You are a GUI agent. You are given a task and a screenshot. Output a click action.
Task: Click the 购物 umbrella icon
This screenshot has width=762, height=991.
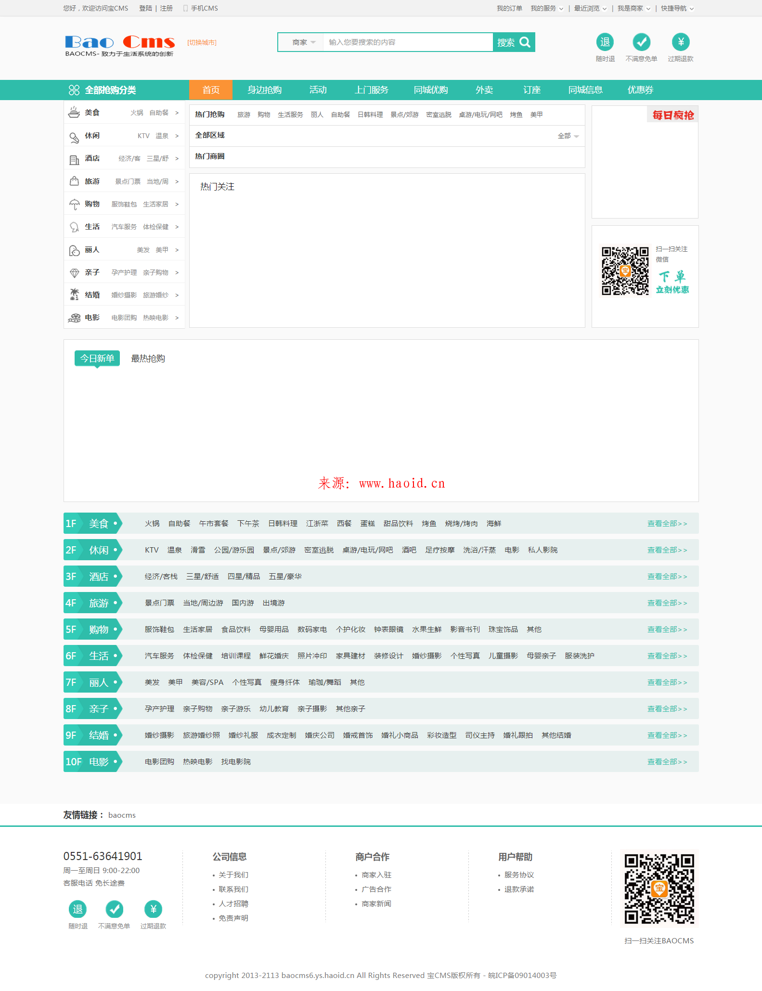coord(74,205)
